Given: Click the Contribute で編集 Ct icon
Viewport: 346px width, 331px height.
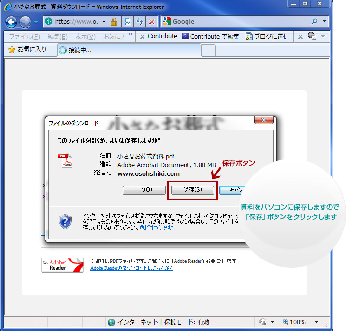Looking at the screenshot, I should [186, 36].
